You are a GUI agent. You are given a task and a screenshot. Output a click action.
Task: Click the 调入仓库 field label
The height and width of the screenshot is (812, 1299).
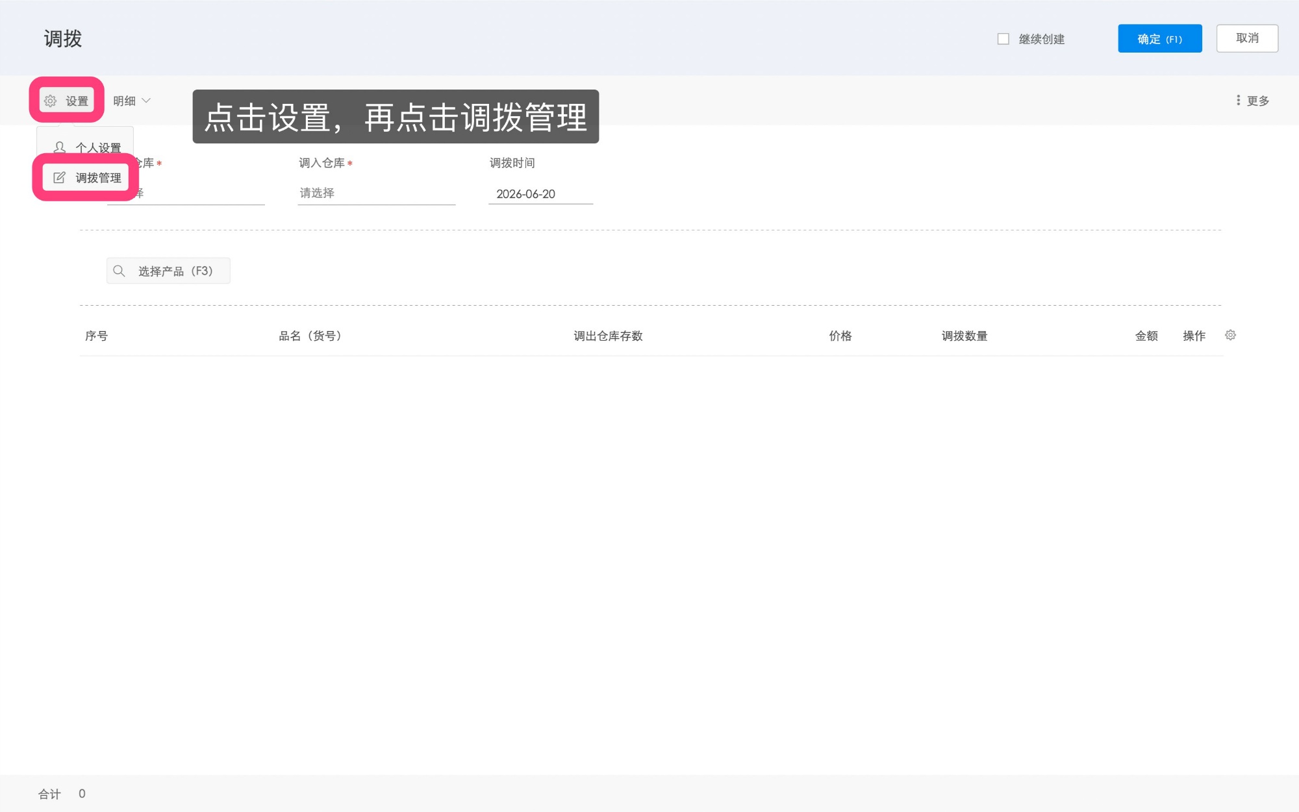coord(322,163)
